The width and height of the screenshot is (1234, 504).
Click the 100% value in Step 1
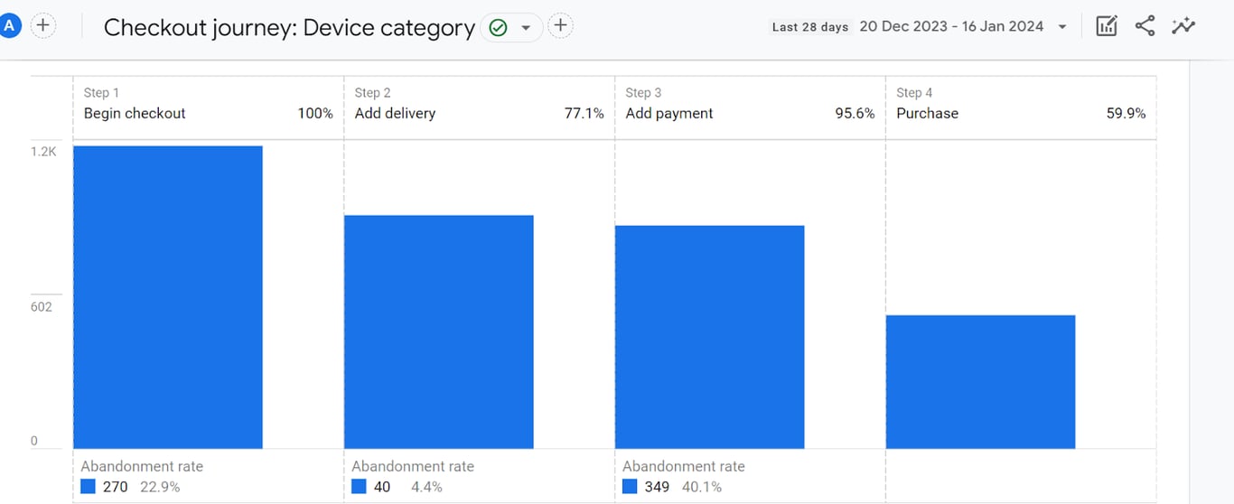click(x=315, y=114)
